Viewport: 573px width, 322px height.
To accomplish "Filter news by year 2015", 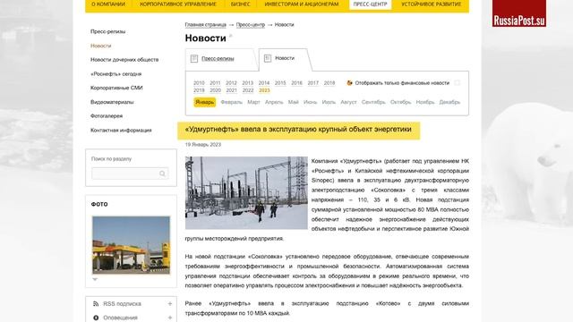I will coord(280,83).
